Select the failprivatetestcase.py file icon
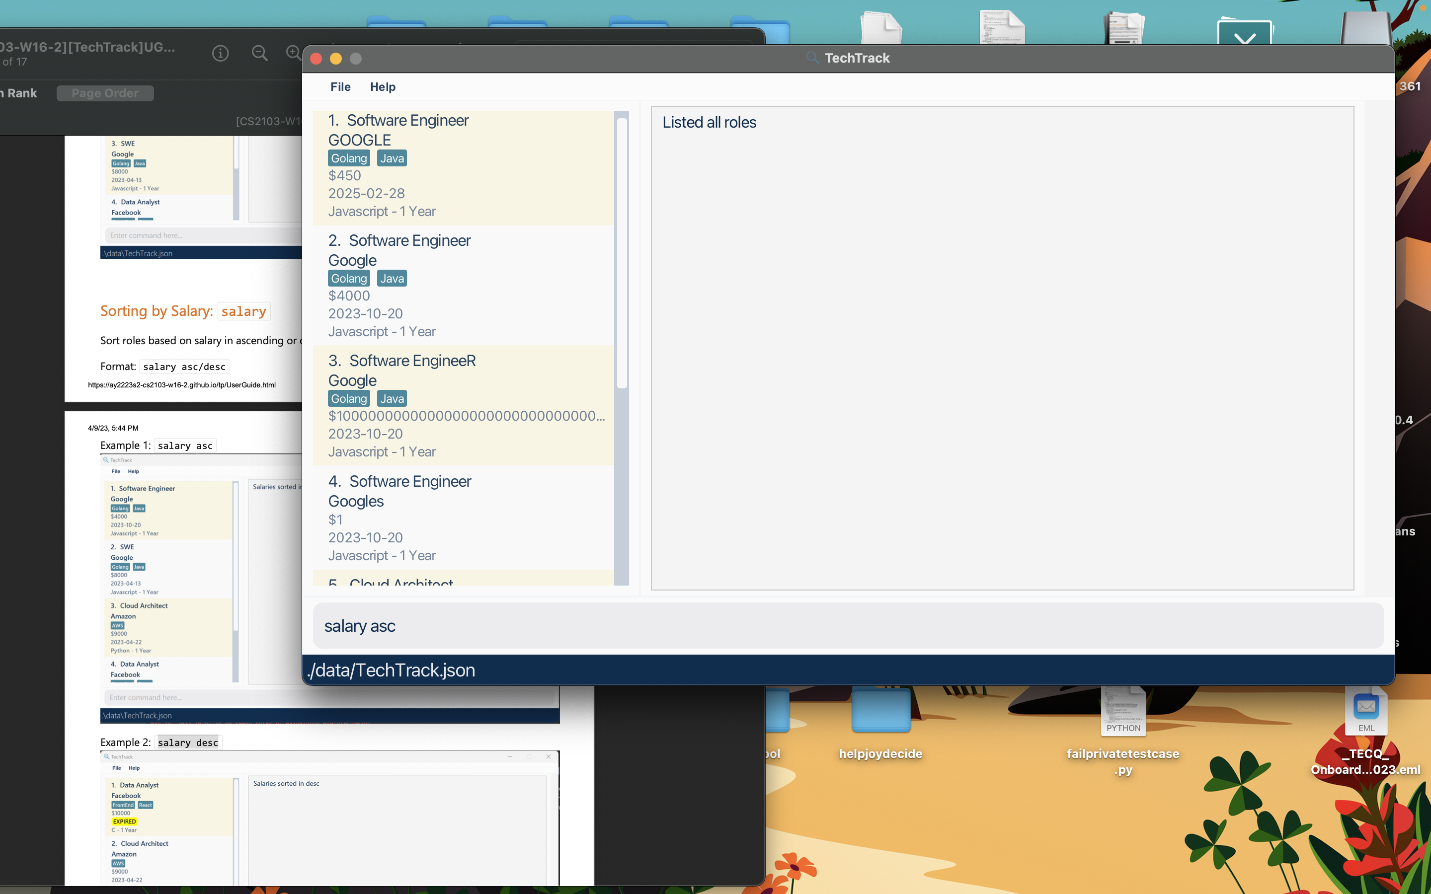This screenshot has height=894, width=1431. 1122,711
